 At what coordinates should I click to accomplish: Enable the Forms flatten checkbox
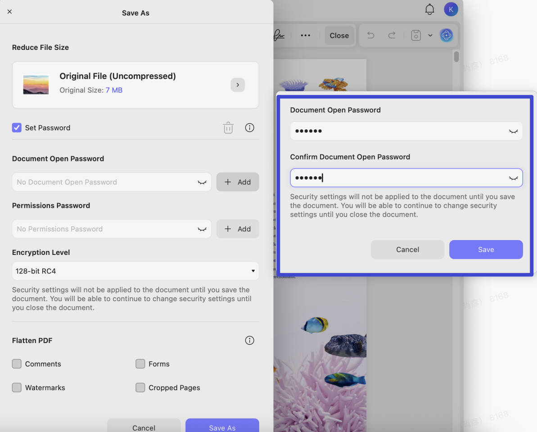[140, 364]
